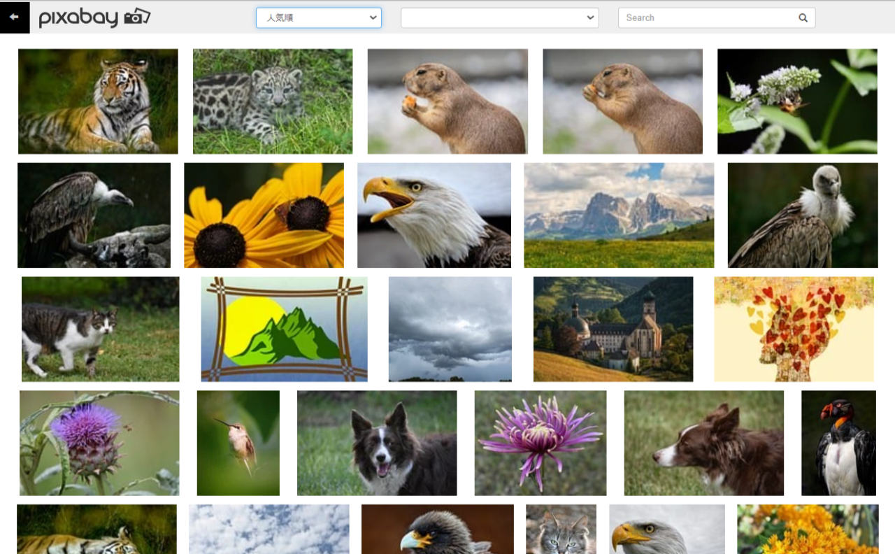Image resolution: width=895 pixels, height=554 pixels.
Task: Open the empty category dropdown
Action: pos(500,17)
